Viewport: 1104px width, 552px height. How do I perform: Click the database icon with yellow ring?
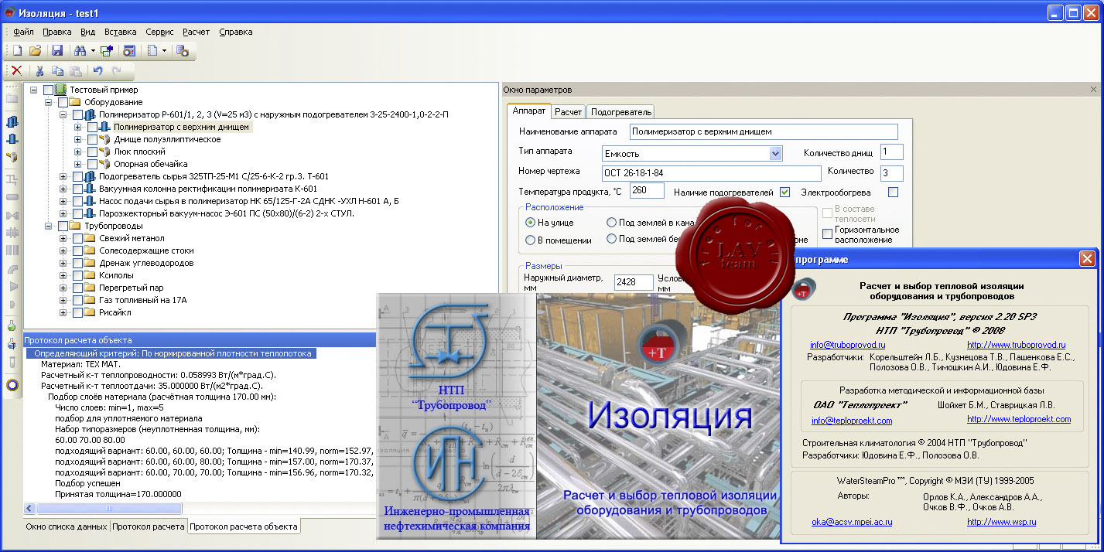coord(182,50)
